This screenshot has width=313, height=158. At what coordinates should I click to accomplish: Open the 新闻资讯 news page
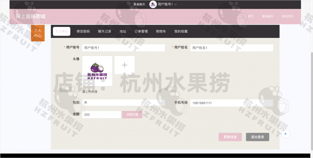click(287, 17)
